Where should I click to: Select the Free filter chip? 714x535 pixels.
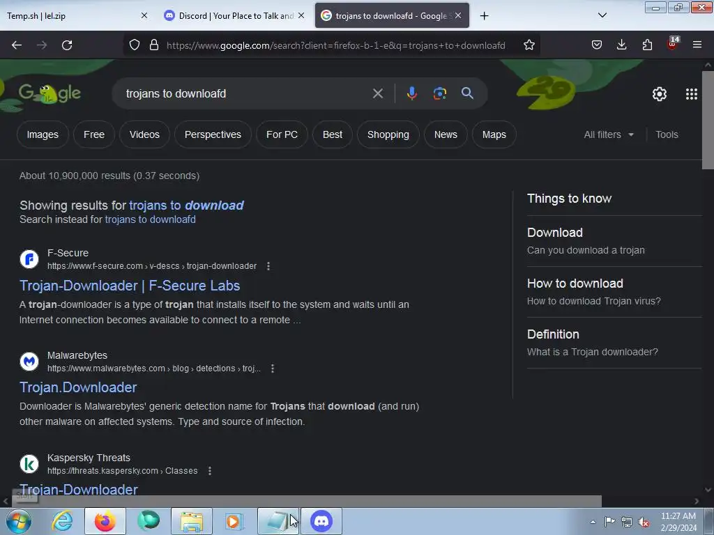pyautogui.click(x=94, y=134)
